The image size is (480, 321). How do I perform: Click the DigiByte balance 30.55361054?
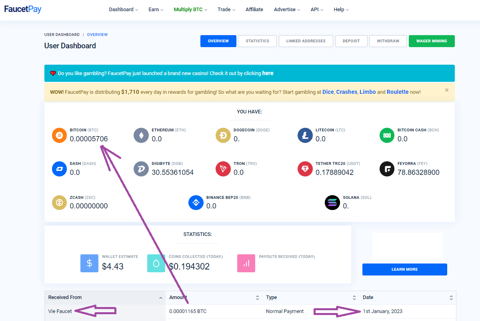[x=173, y=172]
